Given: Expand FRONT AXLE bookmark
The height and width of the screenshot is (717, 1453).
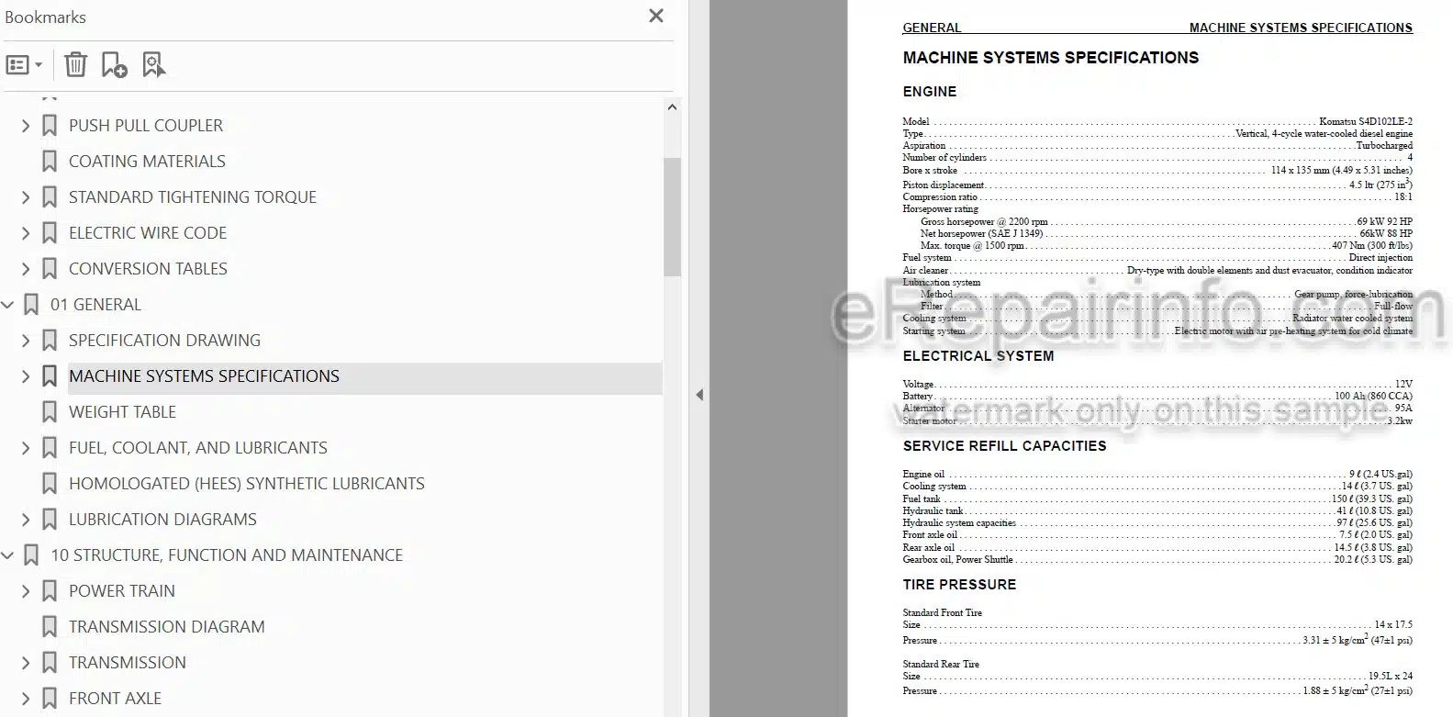Looking at the screenshot, I should point(26,699).
